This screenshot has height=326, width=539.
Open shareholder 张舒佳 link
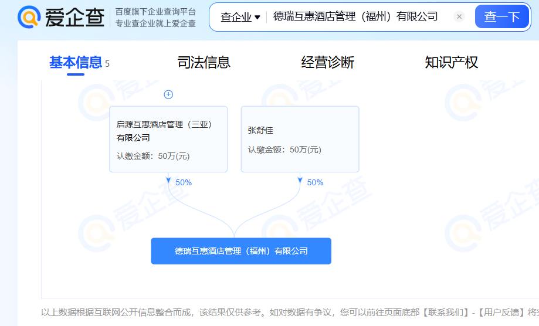[260, 130]
